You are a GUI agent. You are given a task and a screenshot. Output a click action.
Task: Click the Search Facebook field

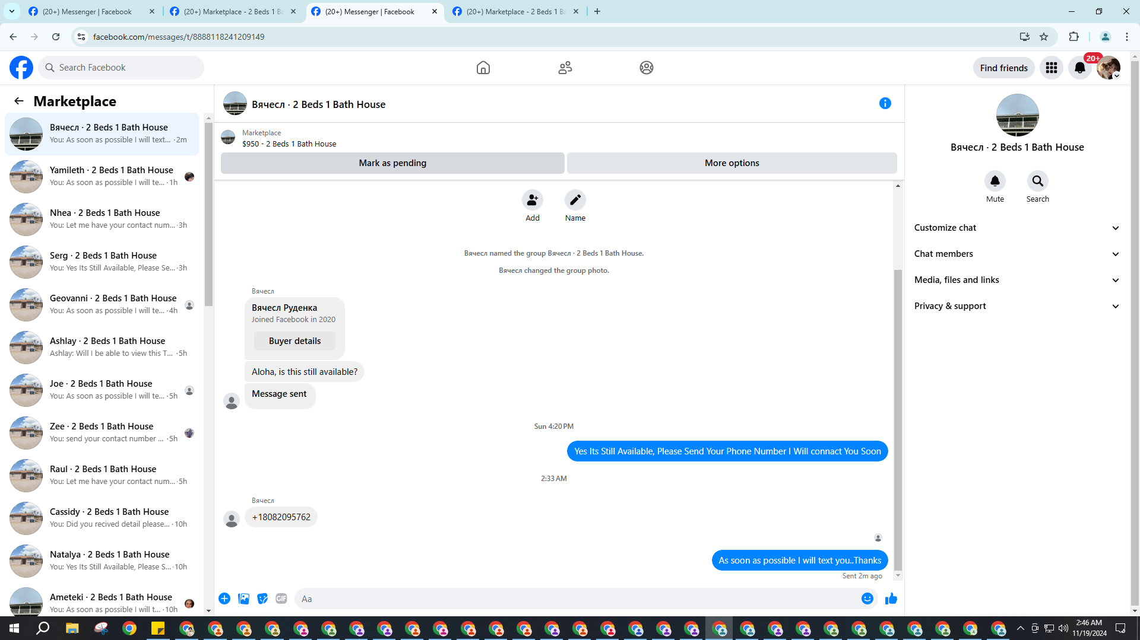[121, 68]
